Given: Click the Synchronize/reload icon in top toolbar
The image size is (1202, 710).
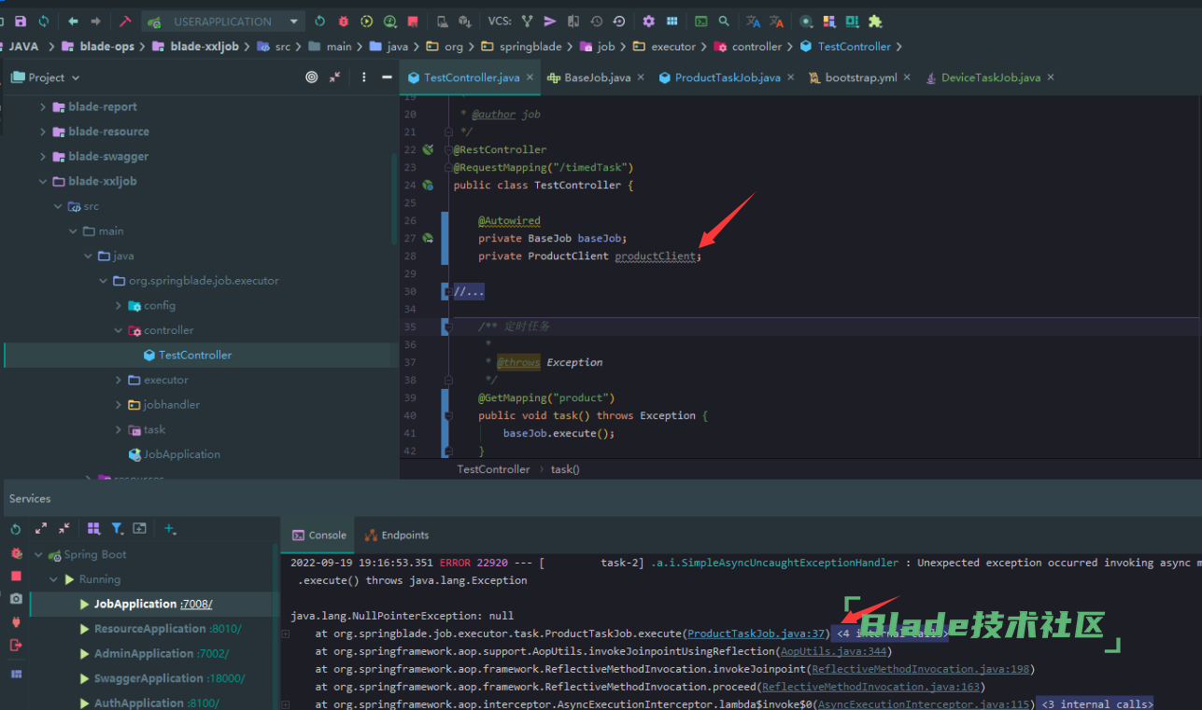Looking at the screenshot, I should tap(43, 21).
